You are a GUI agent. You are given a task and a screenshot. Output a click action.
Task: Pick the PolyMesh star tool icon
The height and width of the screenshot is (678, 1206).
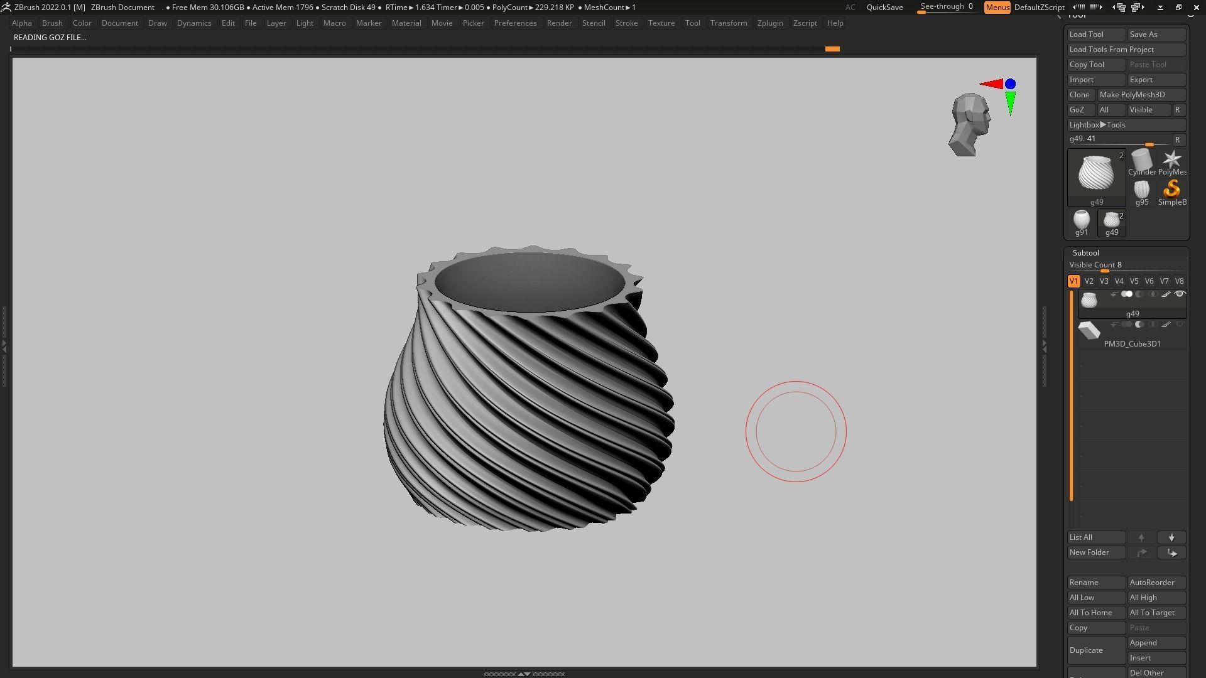point(1172,162)
